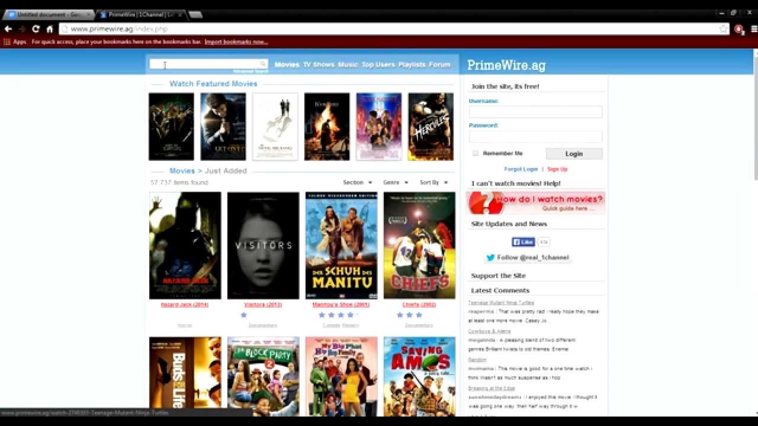Expand the Section dropdown
The height and width of the screenshot is (426, 758).
[x=358, y=182]
